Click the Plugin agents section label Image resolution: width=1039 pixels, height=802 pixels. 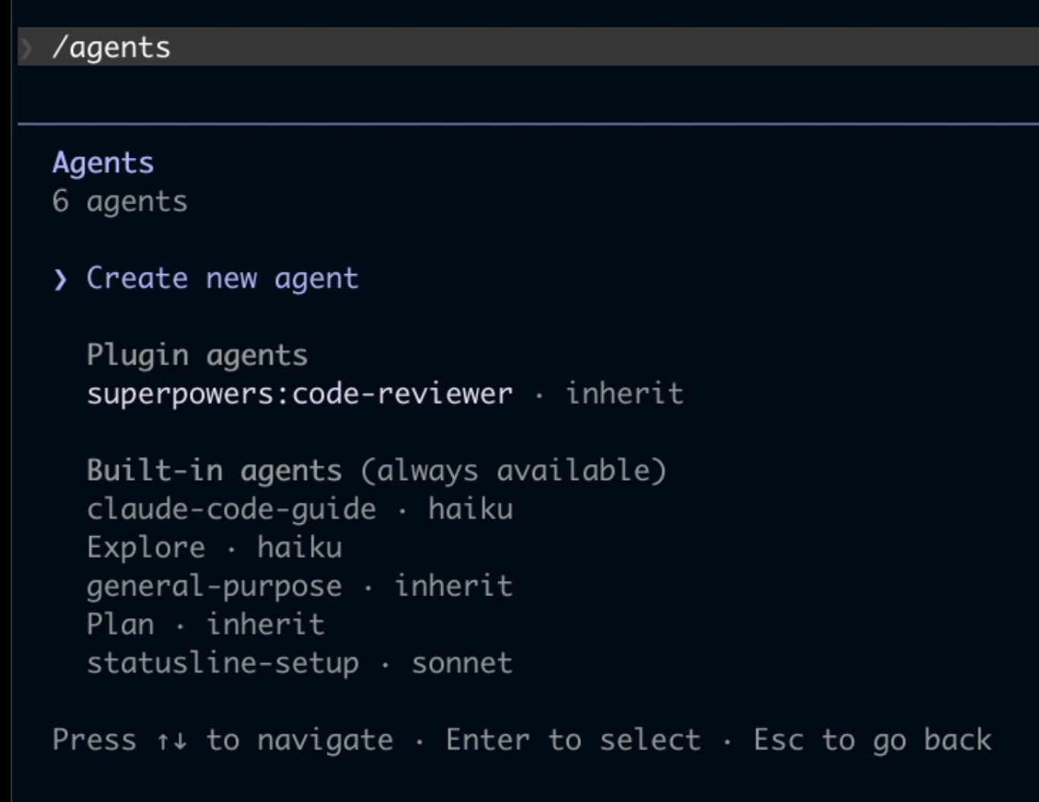(x=197, y=355)
